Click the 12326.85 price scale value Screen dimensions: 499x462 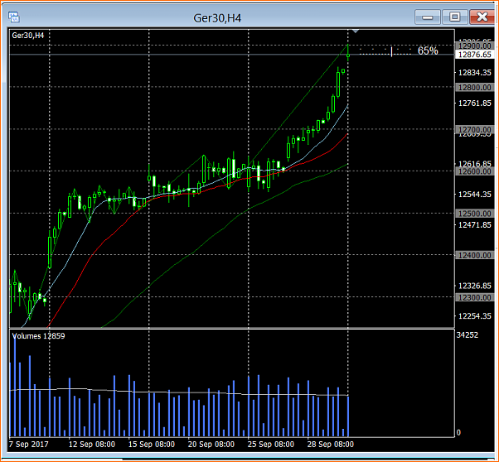(x=474, y=286)
